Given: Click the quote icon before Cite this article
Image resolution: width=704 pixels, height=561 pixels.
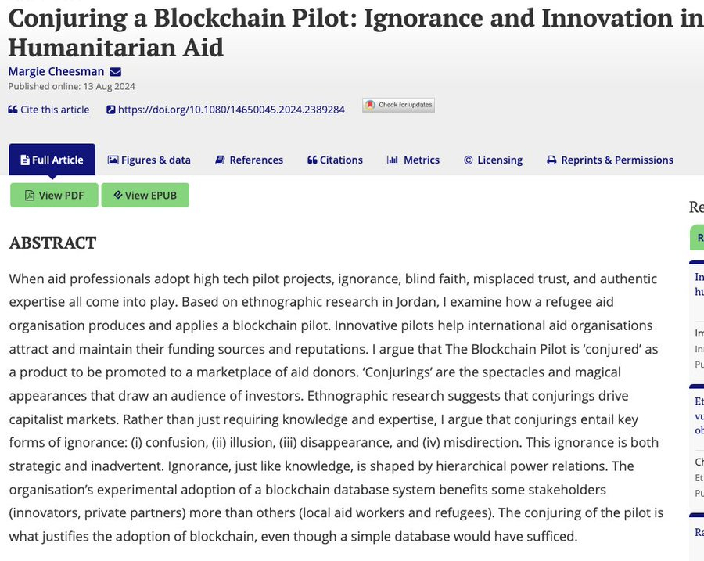Looking at the screenshot, I should pos(13,110).
